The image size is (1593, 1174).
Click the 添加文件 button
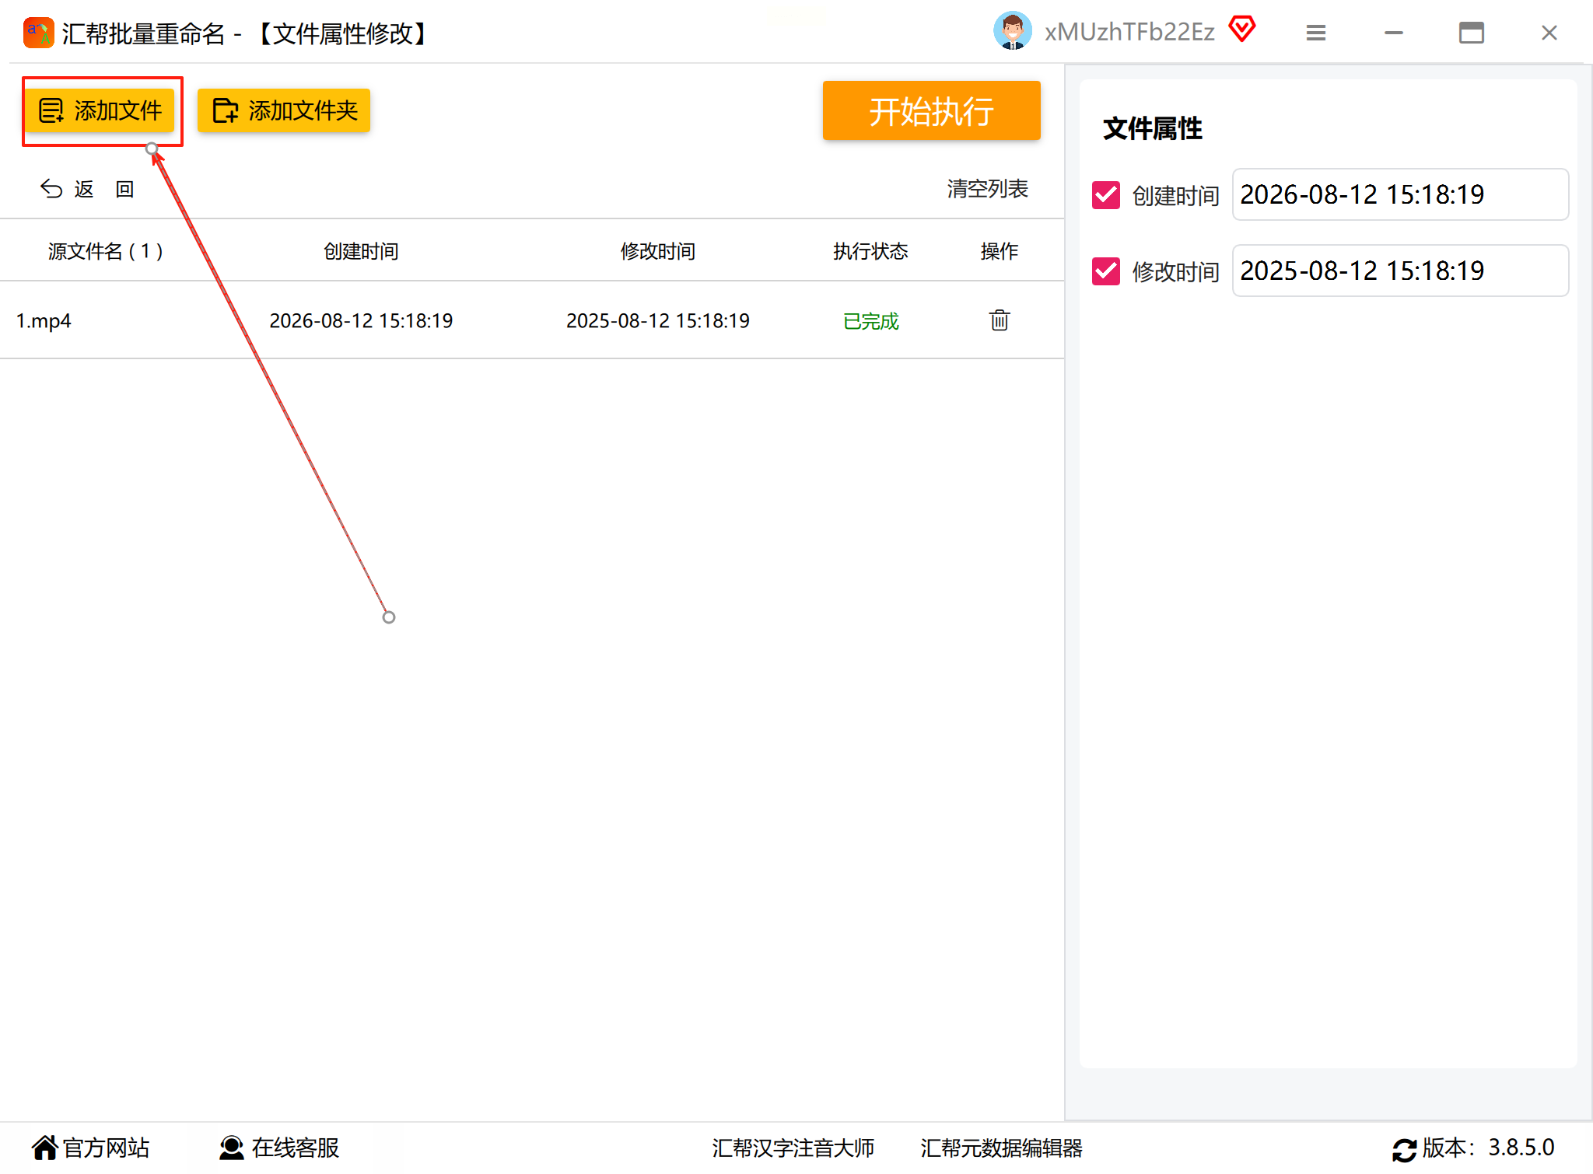100,111
